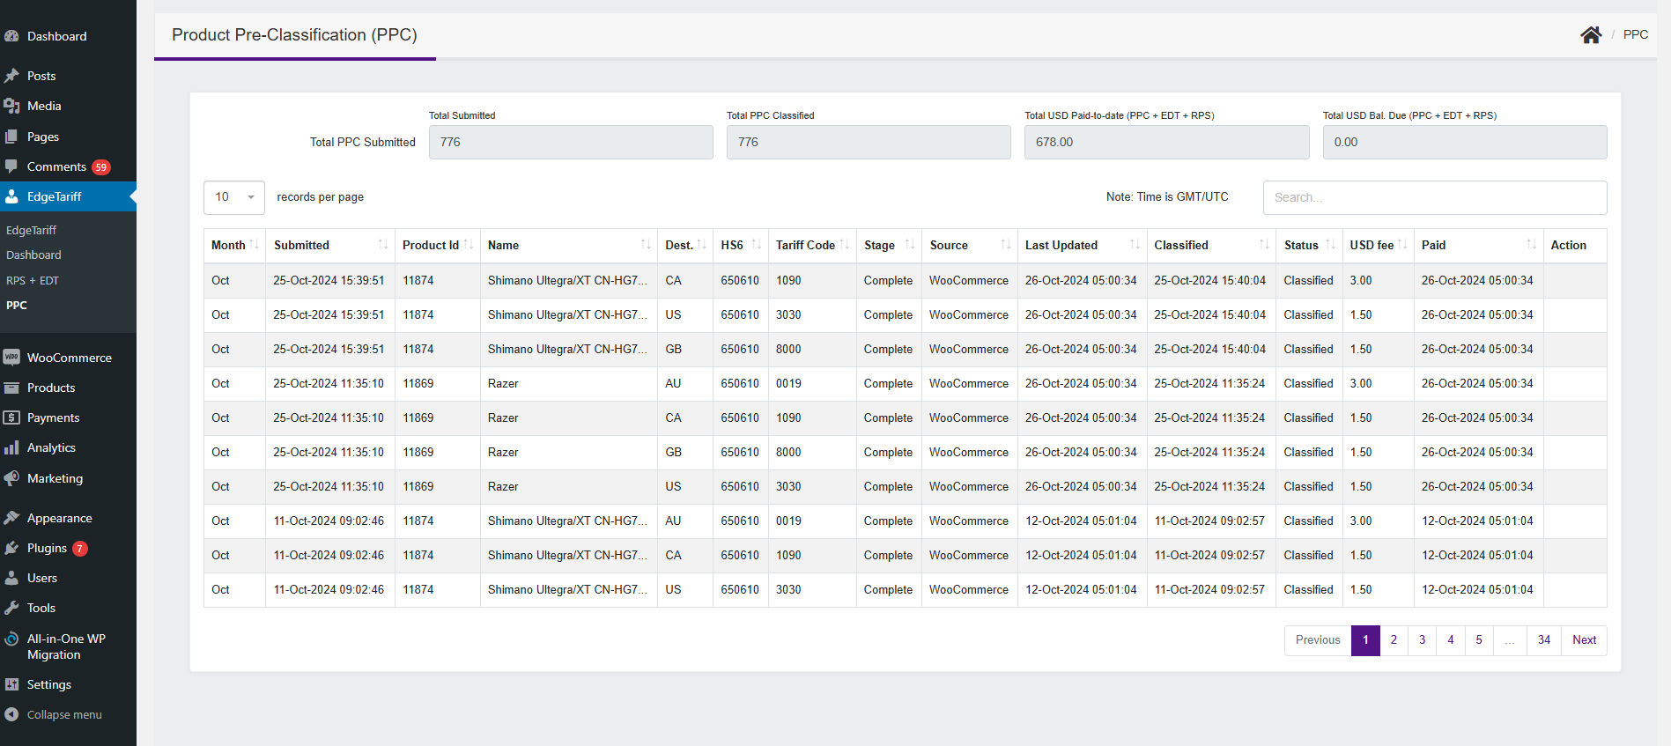This screenshot has height=746, width=1671.
Task: Click the Dashboard gauge icon in sidebar
Action: (11, 36)
